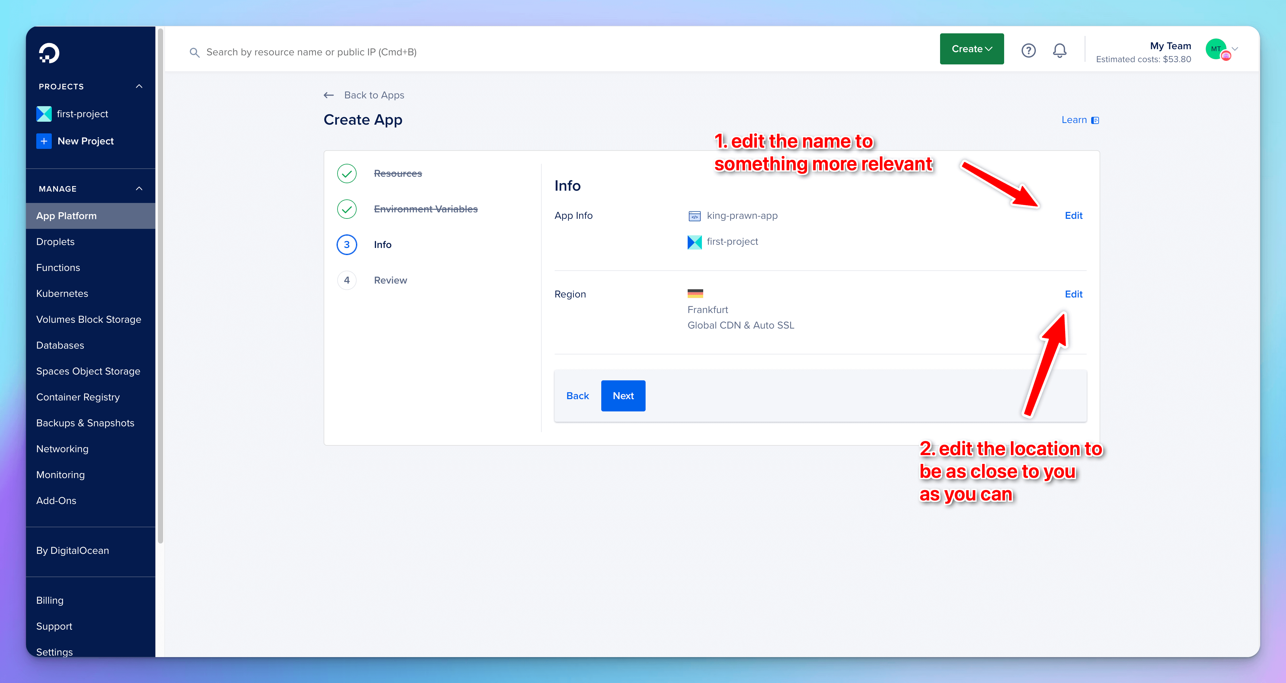The height and width of the screenshot is (683, 1286).
Task: Click the New Project option
Action: [85, 140]
